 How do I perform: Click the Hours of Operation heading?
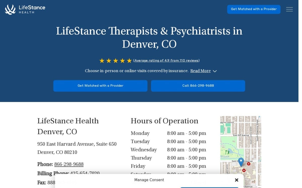[164, 121]
